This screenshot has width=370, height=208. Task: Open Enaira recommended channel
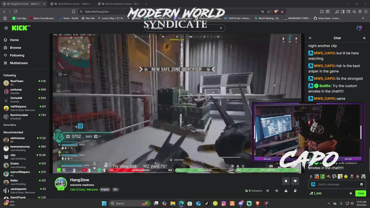[25, 165]
